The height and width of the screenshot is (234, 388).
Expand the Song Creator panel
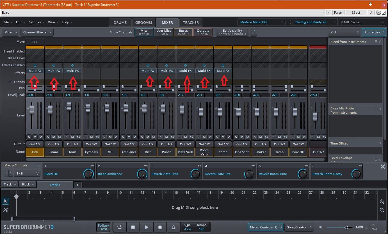click(299, 227)
